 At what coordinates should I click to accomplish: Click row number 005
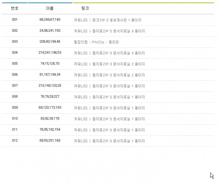(15, 63)
